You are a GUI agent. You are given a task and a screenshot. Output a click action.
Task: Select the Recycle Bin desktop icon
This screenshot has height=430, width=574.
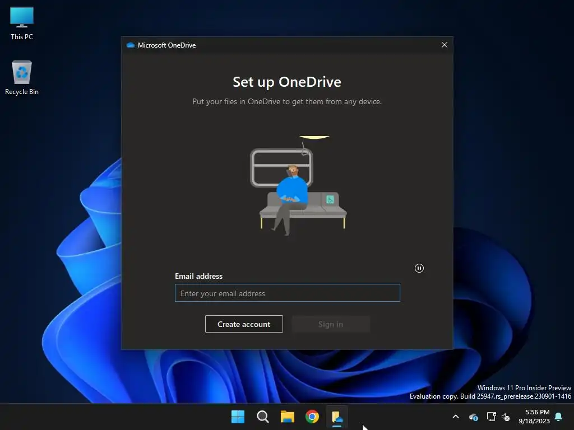(22, 78)
